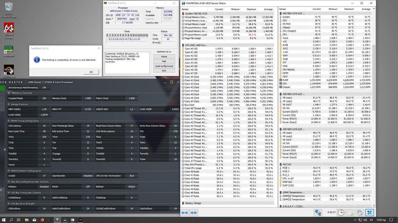Collapse Memory Control section in Ryzen Master
The width and height of the screenshot is (398, 223).
click(9, 93)
